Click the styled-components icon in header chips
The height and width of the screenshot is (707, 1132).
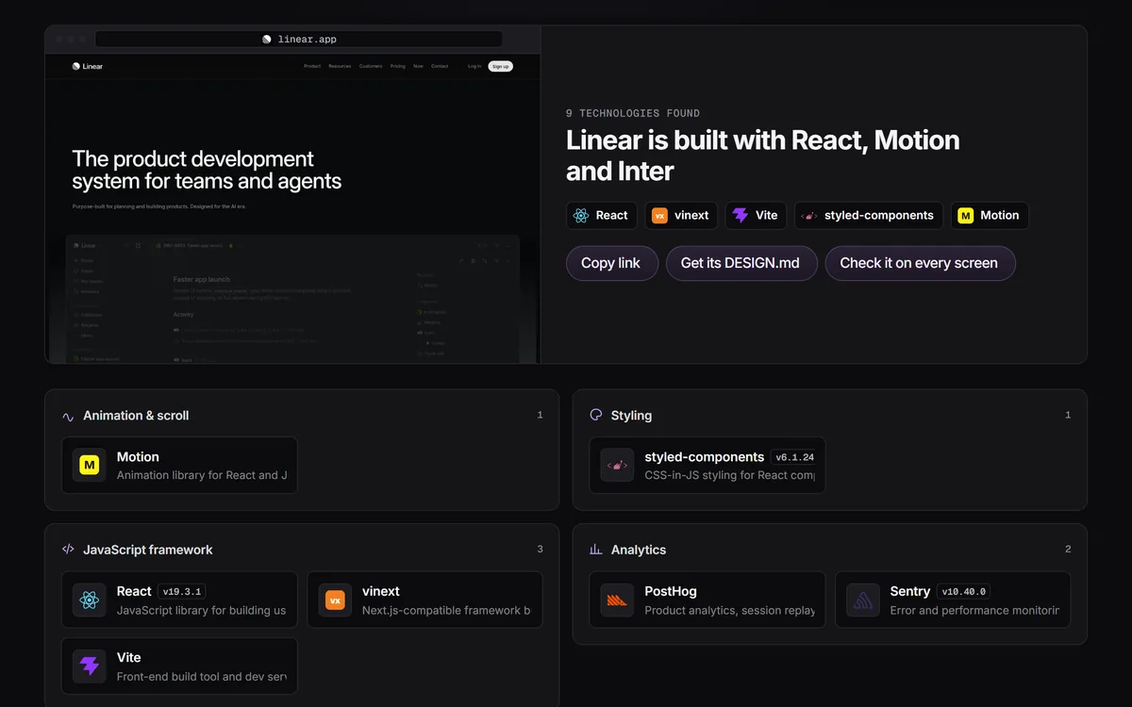click(x=809, y=215)
